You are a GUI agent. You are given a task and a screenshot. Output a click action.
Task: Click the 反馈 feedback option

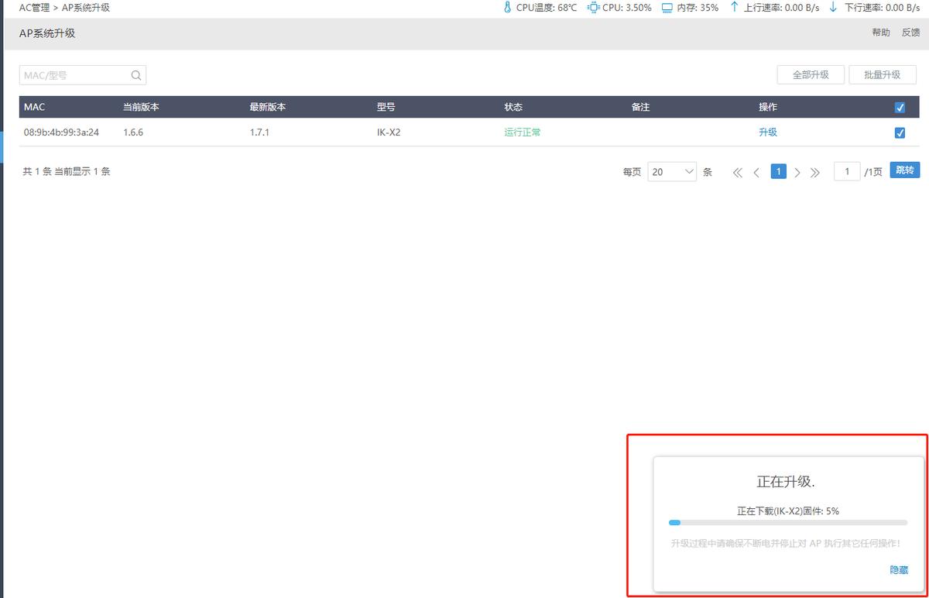[910, 33]
